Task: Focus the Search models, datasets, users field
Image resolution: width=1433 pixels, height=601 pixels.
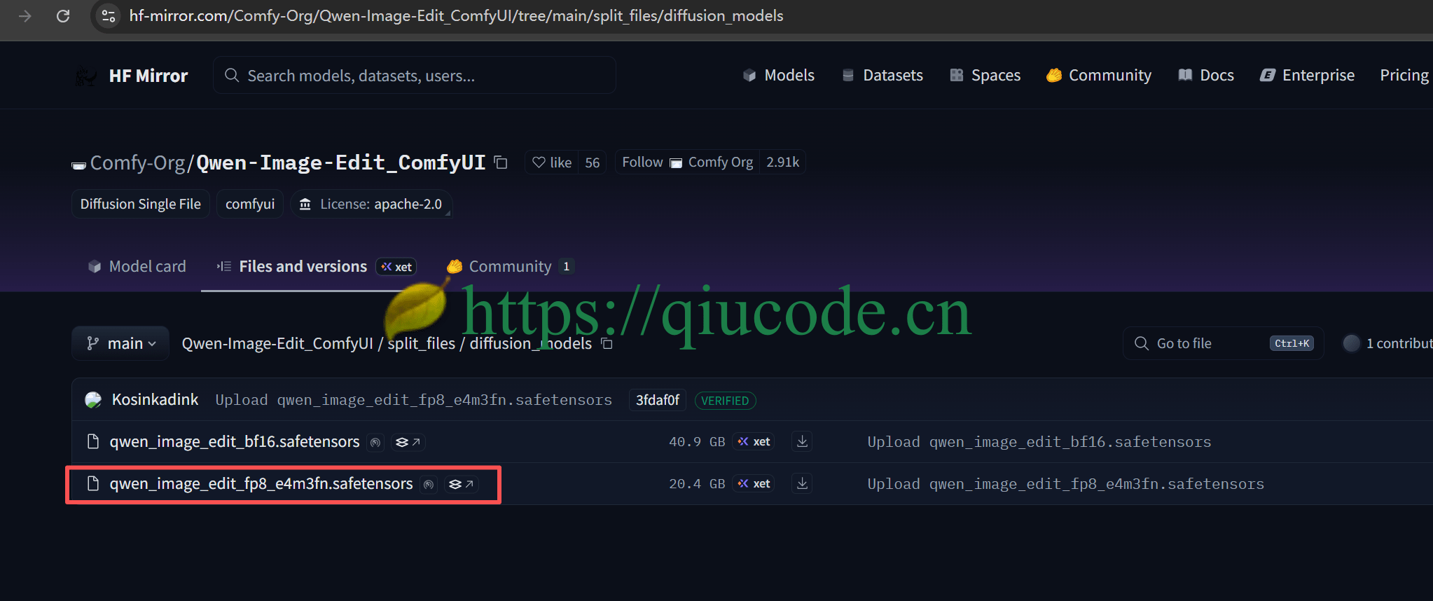Action: [x=415, y=76]
